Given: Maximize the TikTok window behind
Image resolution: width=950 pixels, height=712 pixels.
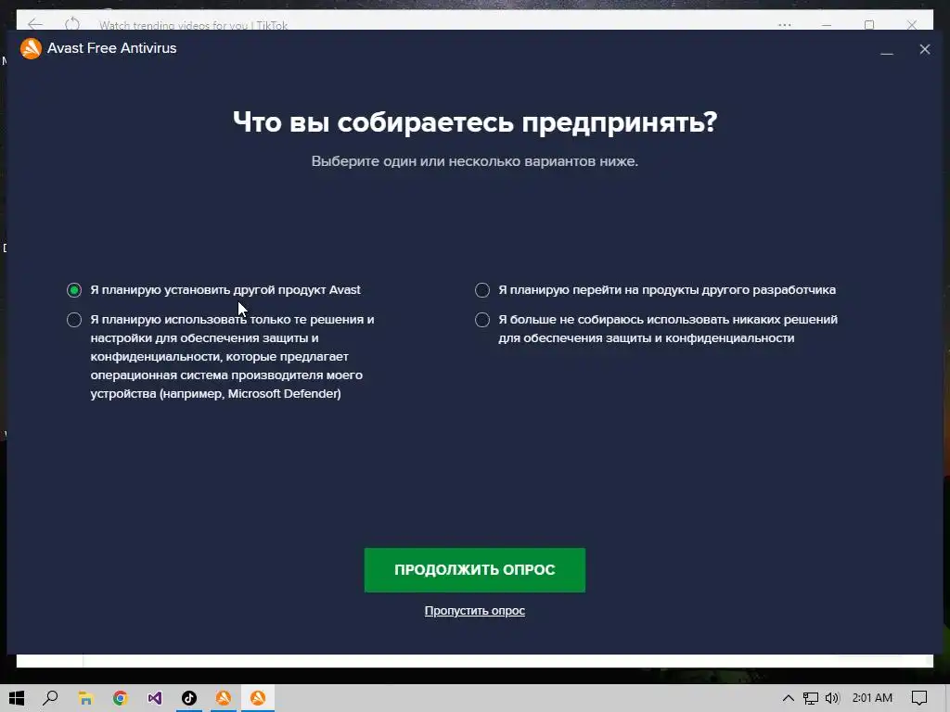Looking at the screenshot, I should pyautogui.click(x=869, y=25).
